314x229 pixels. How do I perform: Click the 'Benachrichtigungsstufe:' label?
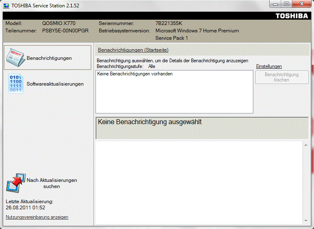(120, 66)
